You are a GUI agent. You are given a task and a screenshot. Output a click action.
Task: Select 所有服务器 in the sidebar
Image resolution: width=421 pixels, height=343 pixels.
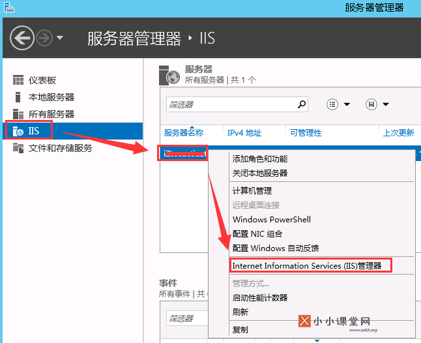pos(51,114)
